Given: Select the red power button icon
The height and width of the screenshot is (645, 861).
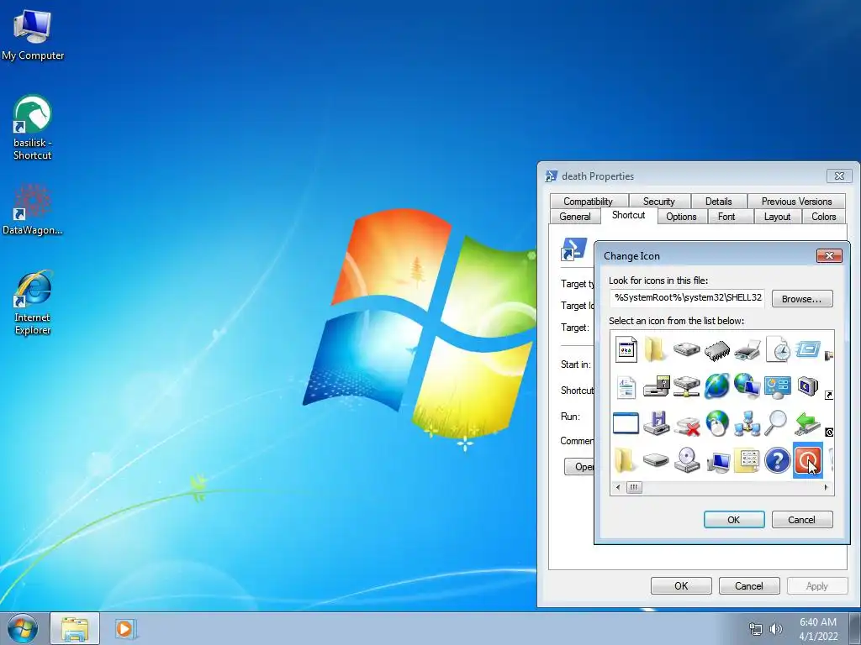Looking at the screenshot, I should click(808, 460).
